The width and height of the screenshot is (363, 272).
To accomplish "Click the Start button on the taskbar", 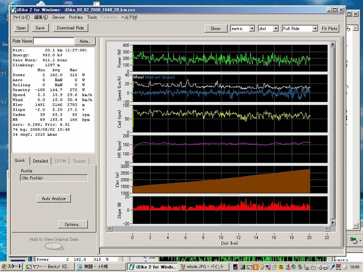I will [11, 267].
